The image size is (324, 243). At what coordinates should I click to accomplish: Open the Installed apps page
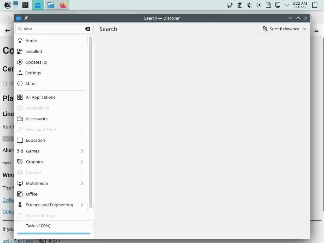point(51,51)
